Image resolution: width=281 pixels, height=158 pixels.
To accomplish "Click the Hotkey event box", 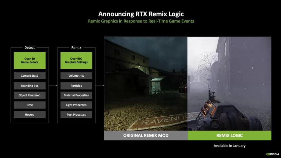I will pos(30,115).
